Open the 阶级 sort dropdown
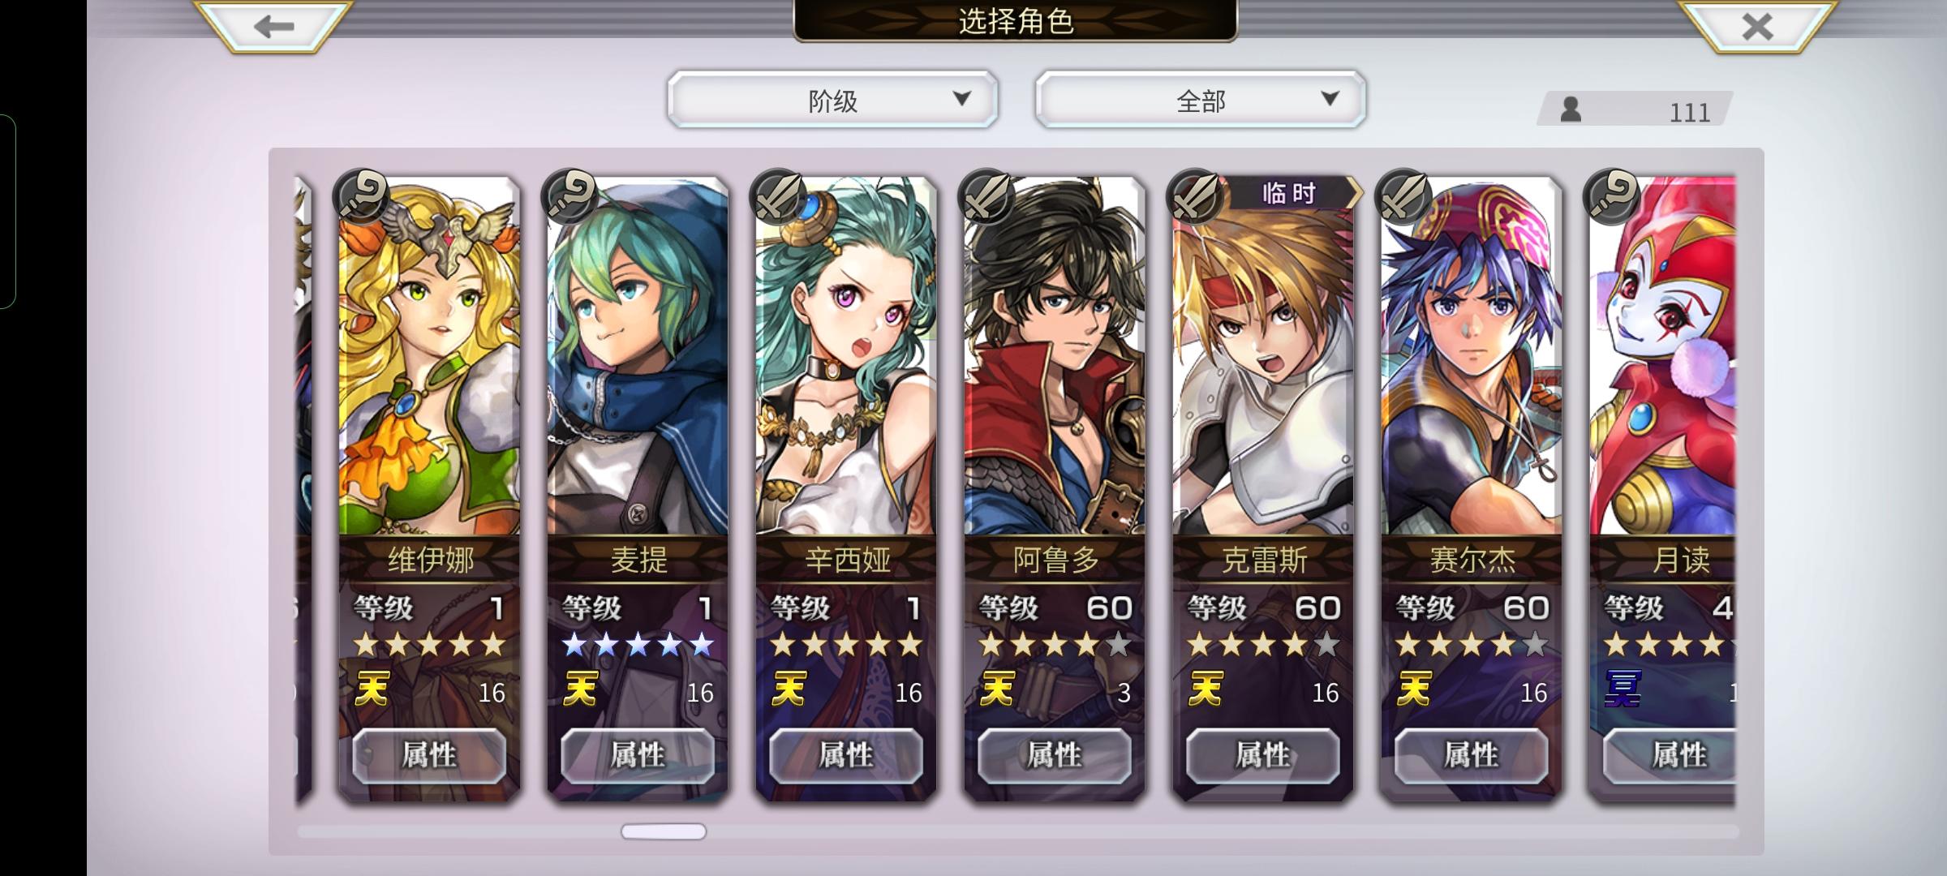Image resolution: width=1947 pixels, height=876 pixels. 832,100
